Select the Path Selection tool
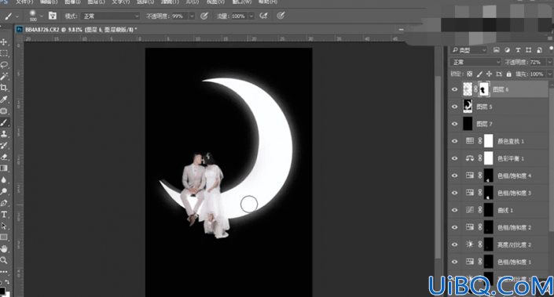Screen dimensions: 554x297 tap(4, 226)
